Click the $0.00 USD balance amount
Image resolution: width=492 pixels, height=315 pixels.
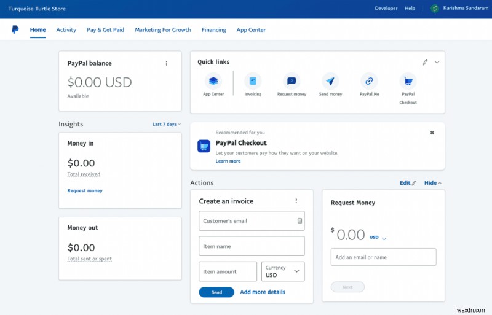click(100, 82)
